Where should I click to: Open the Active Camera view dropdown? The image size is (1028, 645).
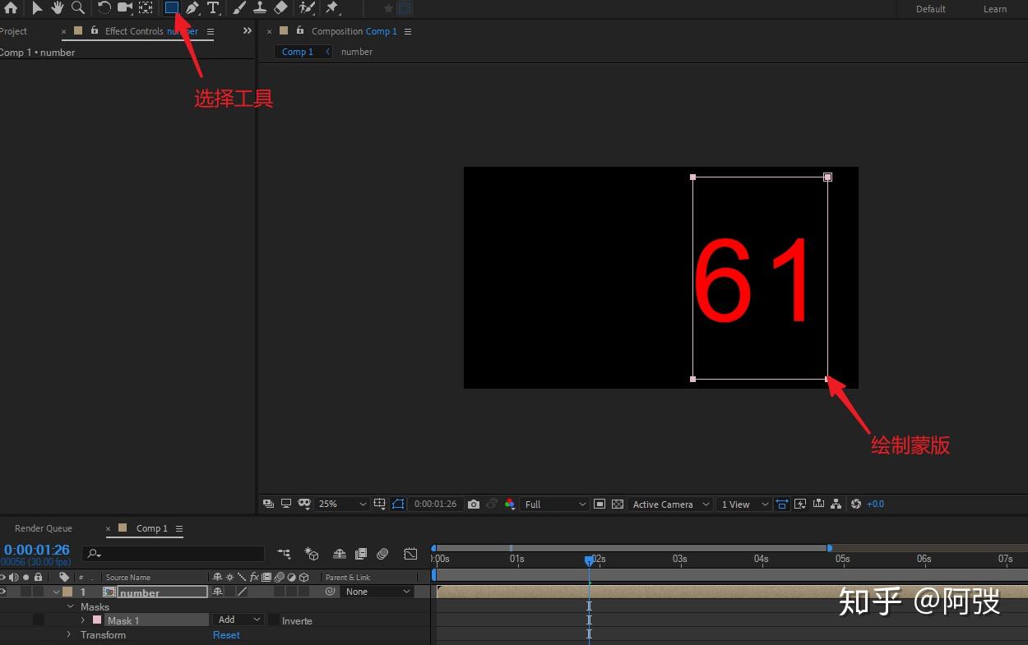point(670,504)
